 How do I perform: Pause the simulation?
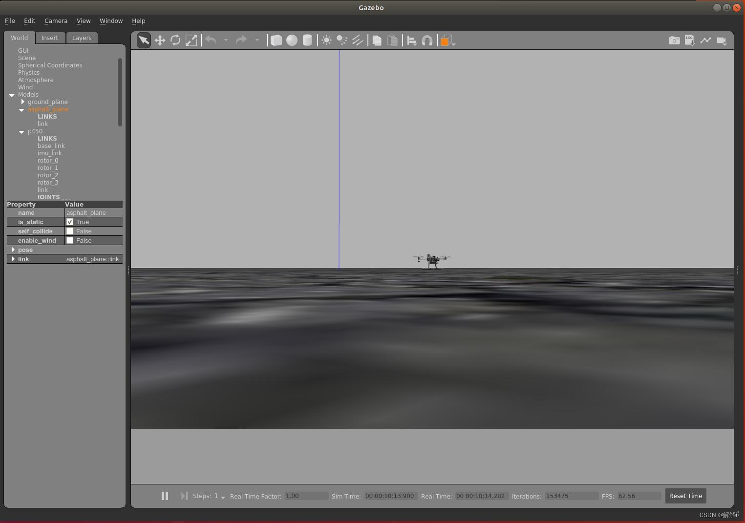(165, 496)
